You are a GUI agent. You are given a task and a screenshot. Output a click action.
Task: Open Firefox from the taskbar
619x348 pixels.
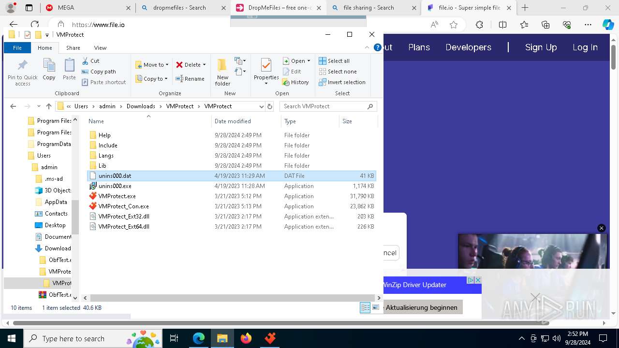(246, 338)
